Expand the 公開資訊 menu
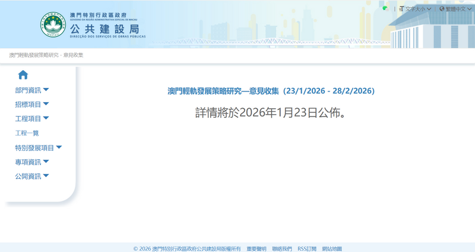The image size is (475, 252). coord(32,176)
